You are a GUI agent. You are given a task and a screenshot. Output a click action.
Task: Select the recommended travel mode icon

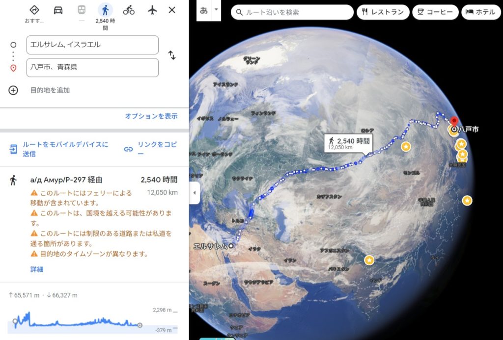pos(34,10)
